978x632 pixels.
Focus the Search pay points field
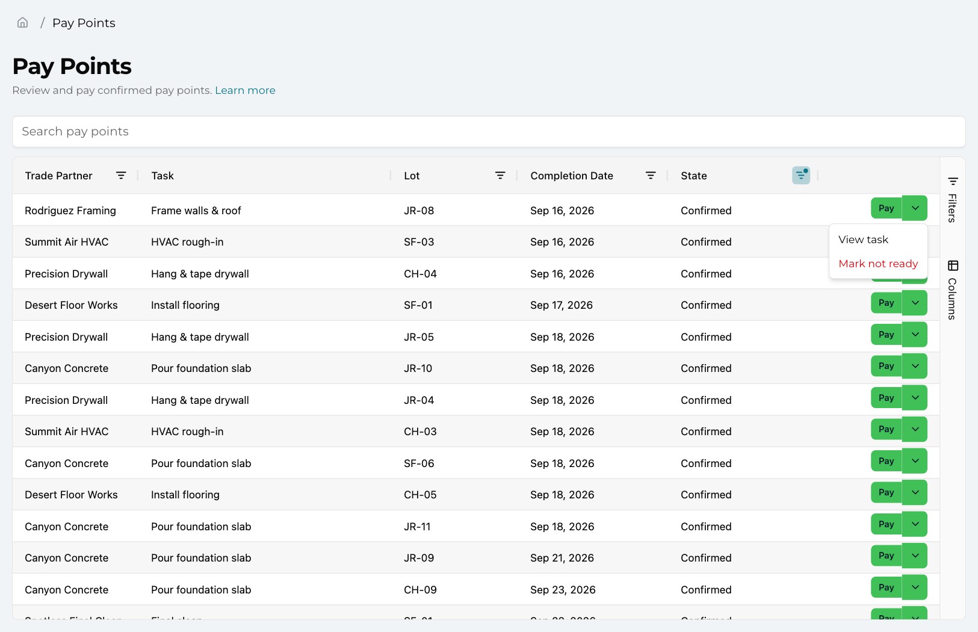(x=489, y=132)
